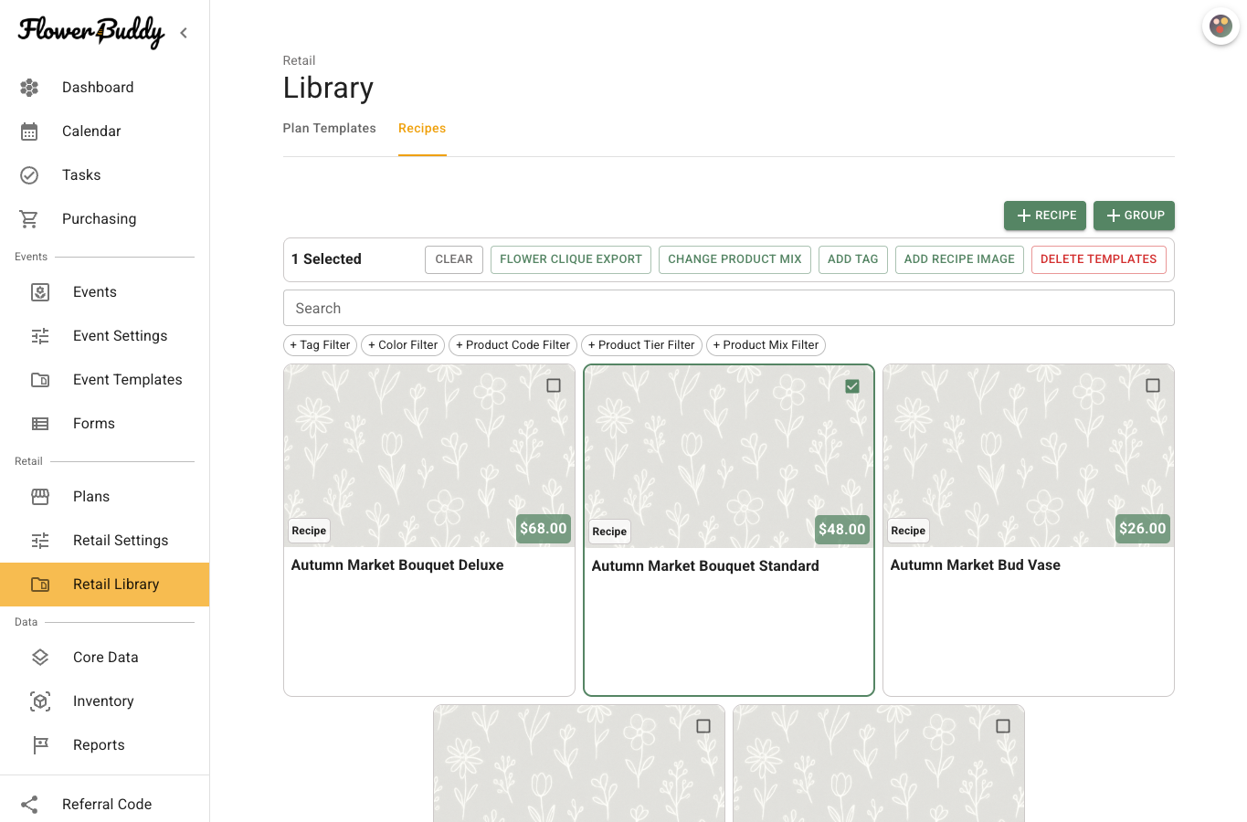Select Autumn Market Bouquet Deluxe checkbox
Screen dimensions: 1247x822
(554, 385)
